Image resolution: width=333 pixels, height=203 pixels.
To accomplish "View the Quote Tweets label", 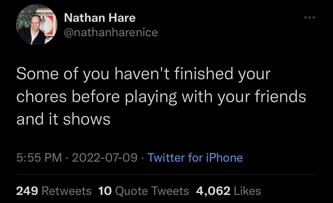I will [152, 191].
